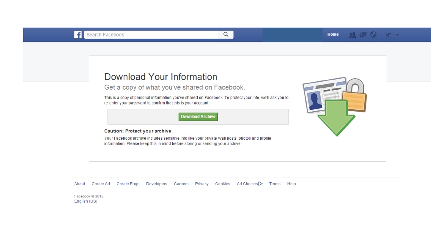Open the Create Page footer link
This screenshot has width=431, height=243.
tap(128, 184)
